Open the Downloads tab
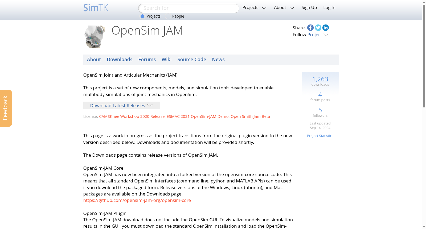 [x=120, y=60]
